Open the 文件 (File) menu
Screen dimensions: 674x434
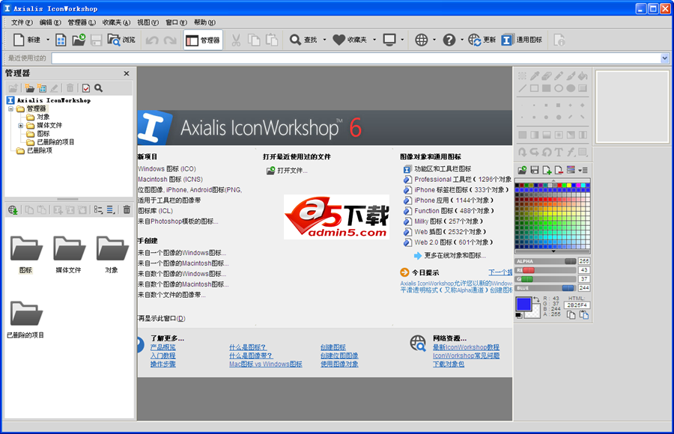(x=22, y=22)
